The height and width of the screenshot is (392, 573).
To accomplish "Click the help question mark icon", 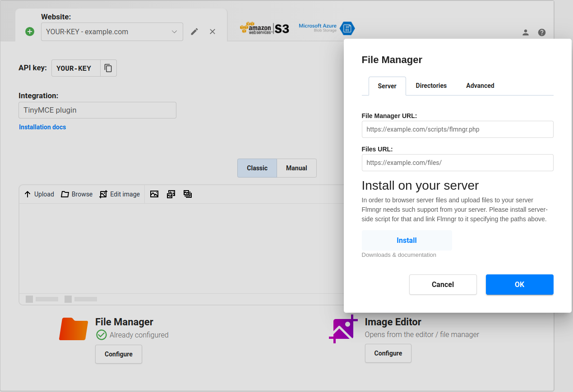I will [x=541, y=32].
